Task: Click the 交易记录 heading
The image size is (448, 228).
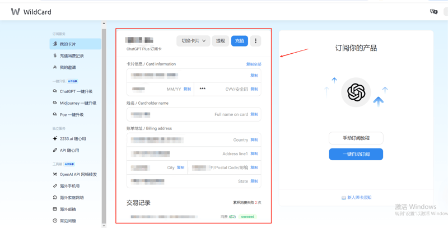Action: coord(138,203)
